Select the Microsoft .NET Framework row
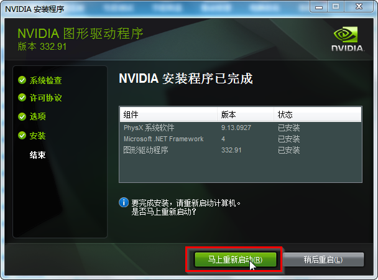Viewport: 378px width, 280px height. [x=241, y=139]
